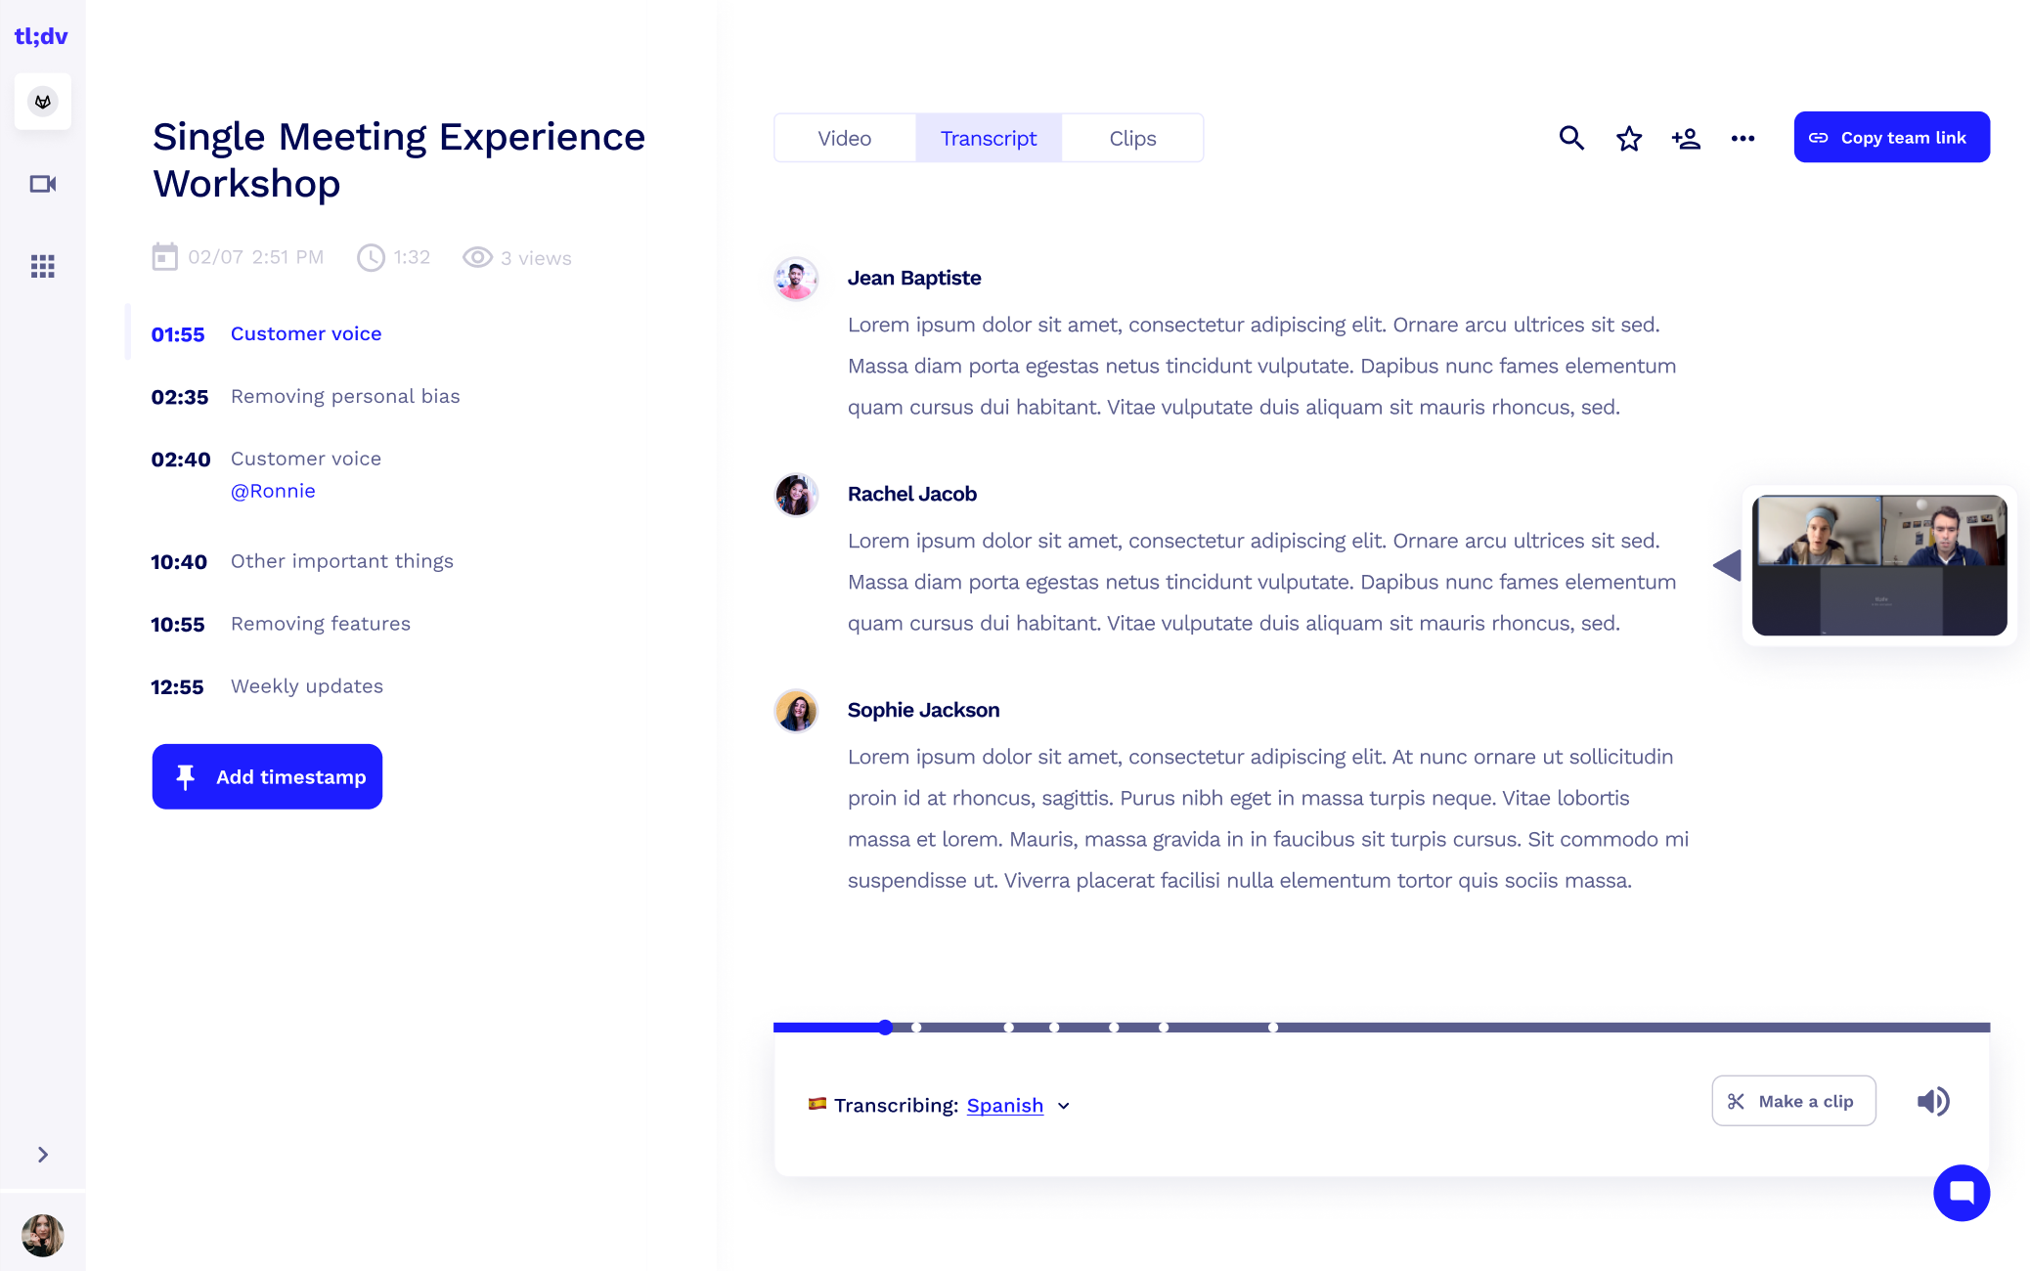
Task: Open the three-dot more options menu
Action: tap(1743, 139)
